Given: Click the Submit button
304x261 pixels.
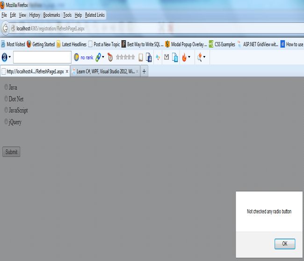Looking at the screenshot, I should 11,152.
